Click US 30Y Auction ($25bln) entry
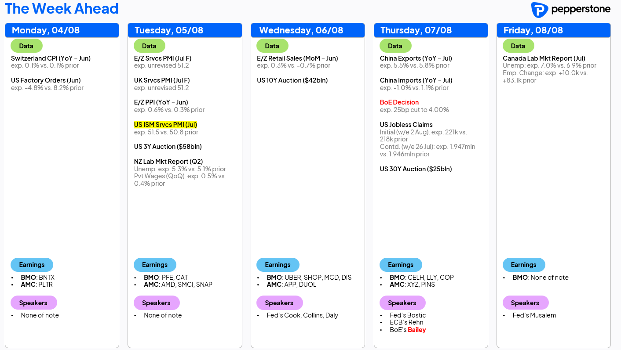The height and width of the screenshot is (350, 621). coord(416,169)
